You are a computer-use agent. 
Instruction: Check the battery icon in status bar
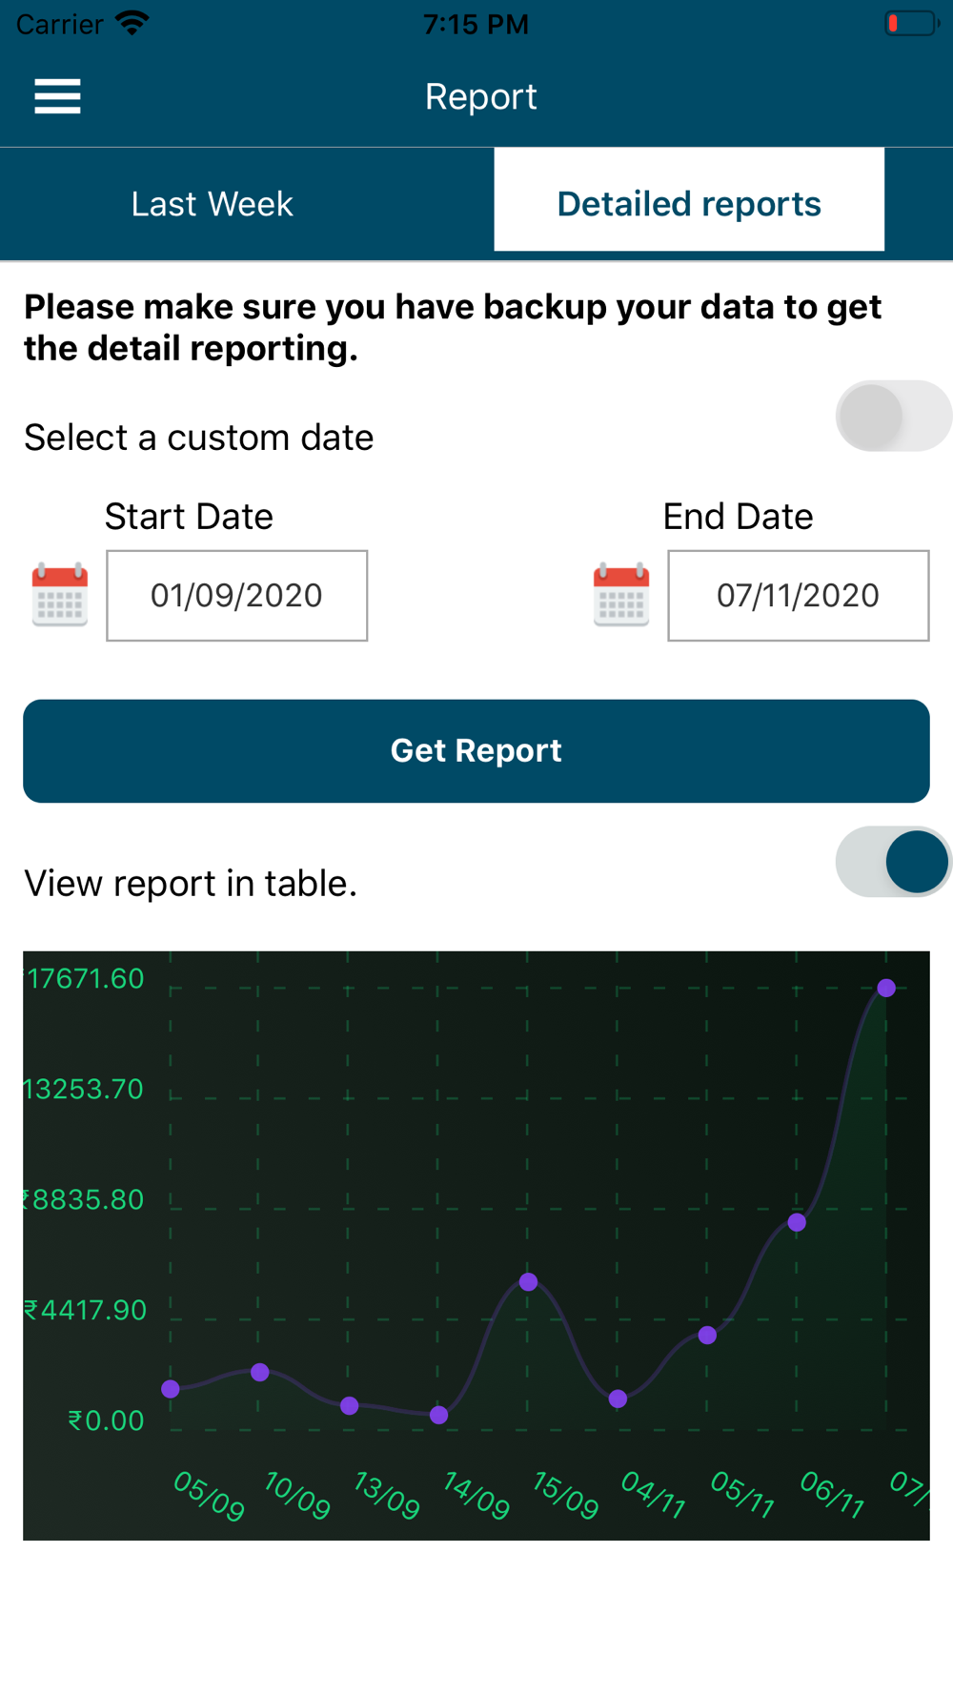coord(912,23)
